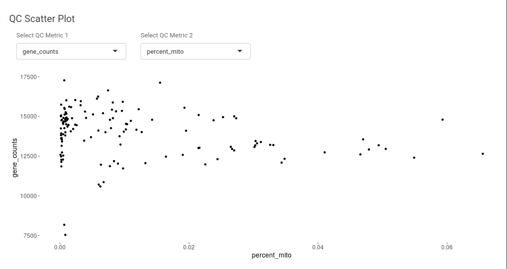Image resolution: width=507 pixels, height=269 pixels.
Task: Click the 'Select QC Metric 1' label
Action: pyautogui.click(x=42, y=35)
